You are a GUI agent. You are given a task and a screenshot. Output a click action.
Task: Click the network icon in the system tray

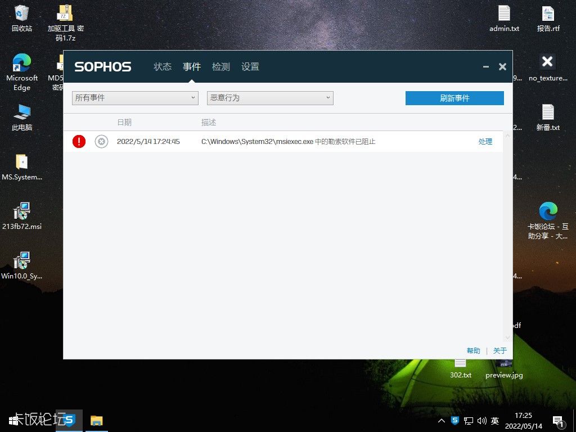pyautogui.click(x=469, y=420)
